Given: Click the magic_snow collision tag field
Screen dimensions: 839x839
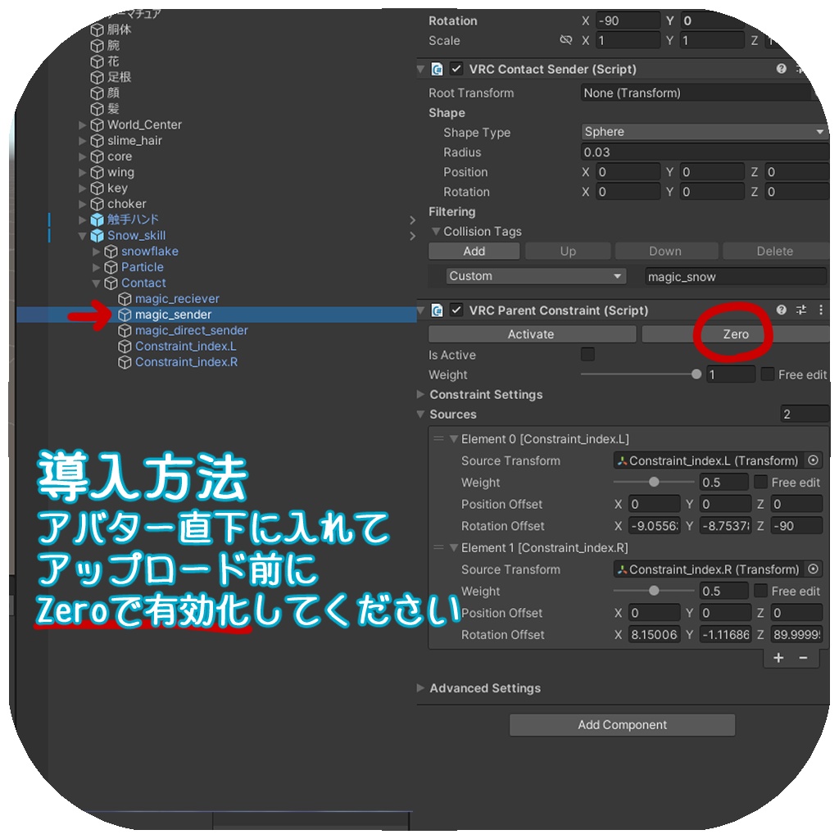Looking at the screenshot, I should 733,276.
